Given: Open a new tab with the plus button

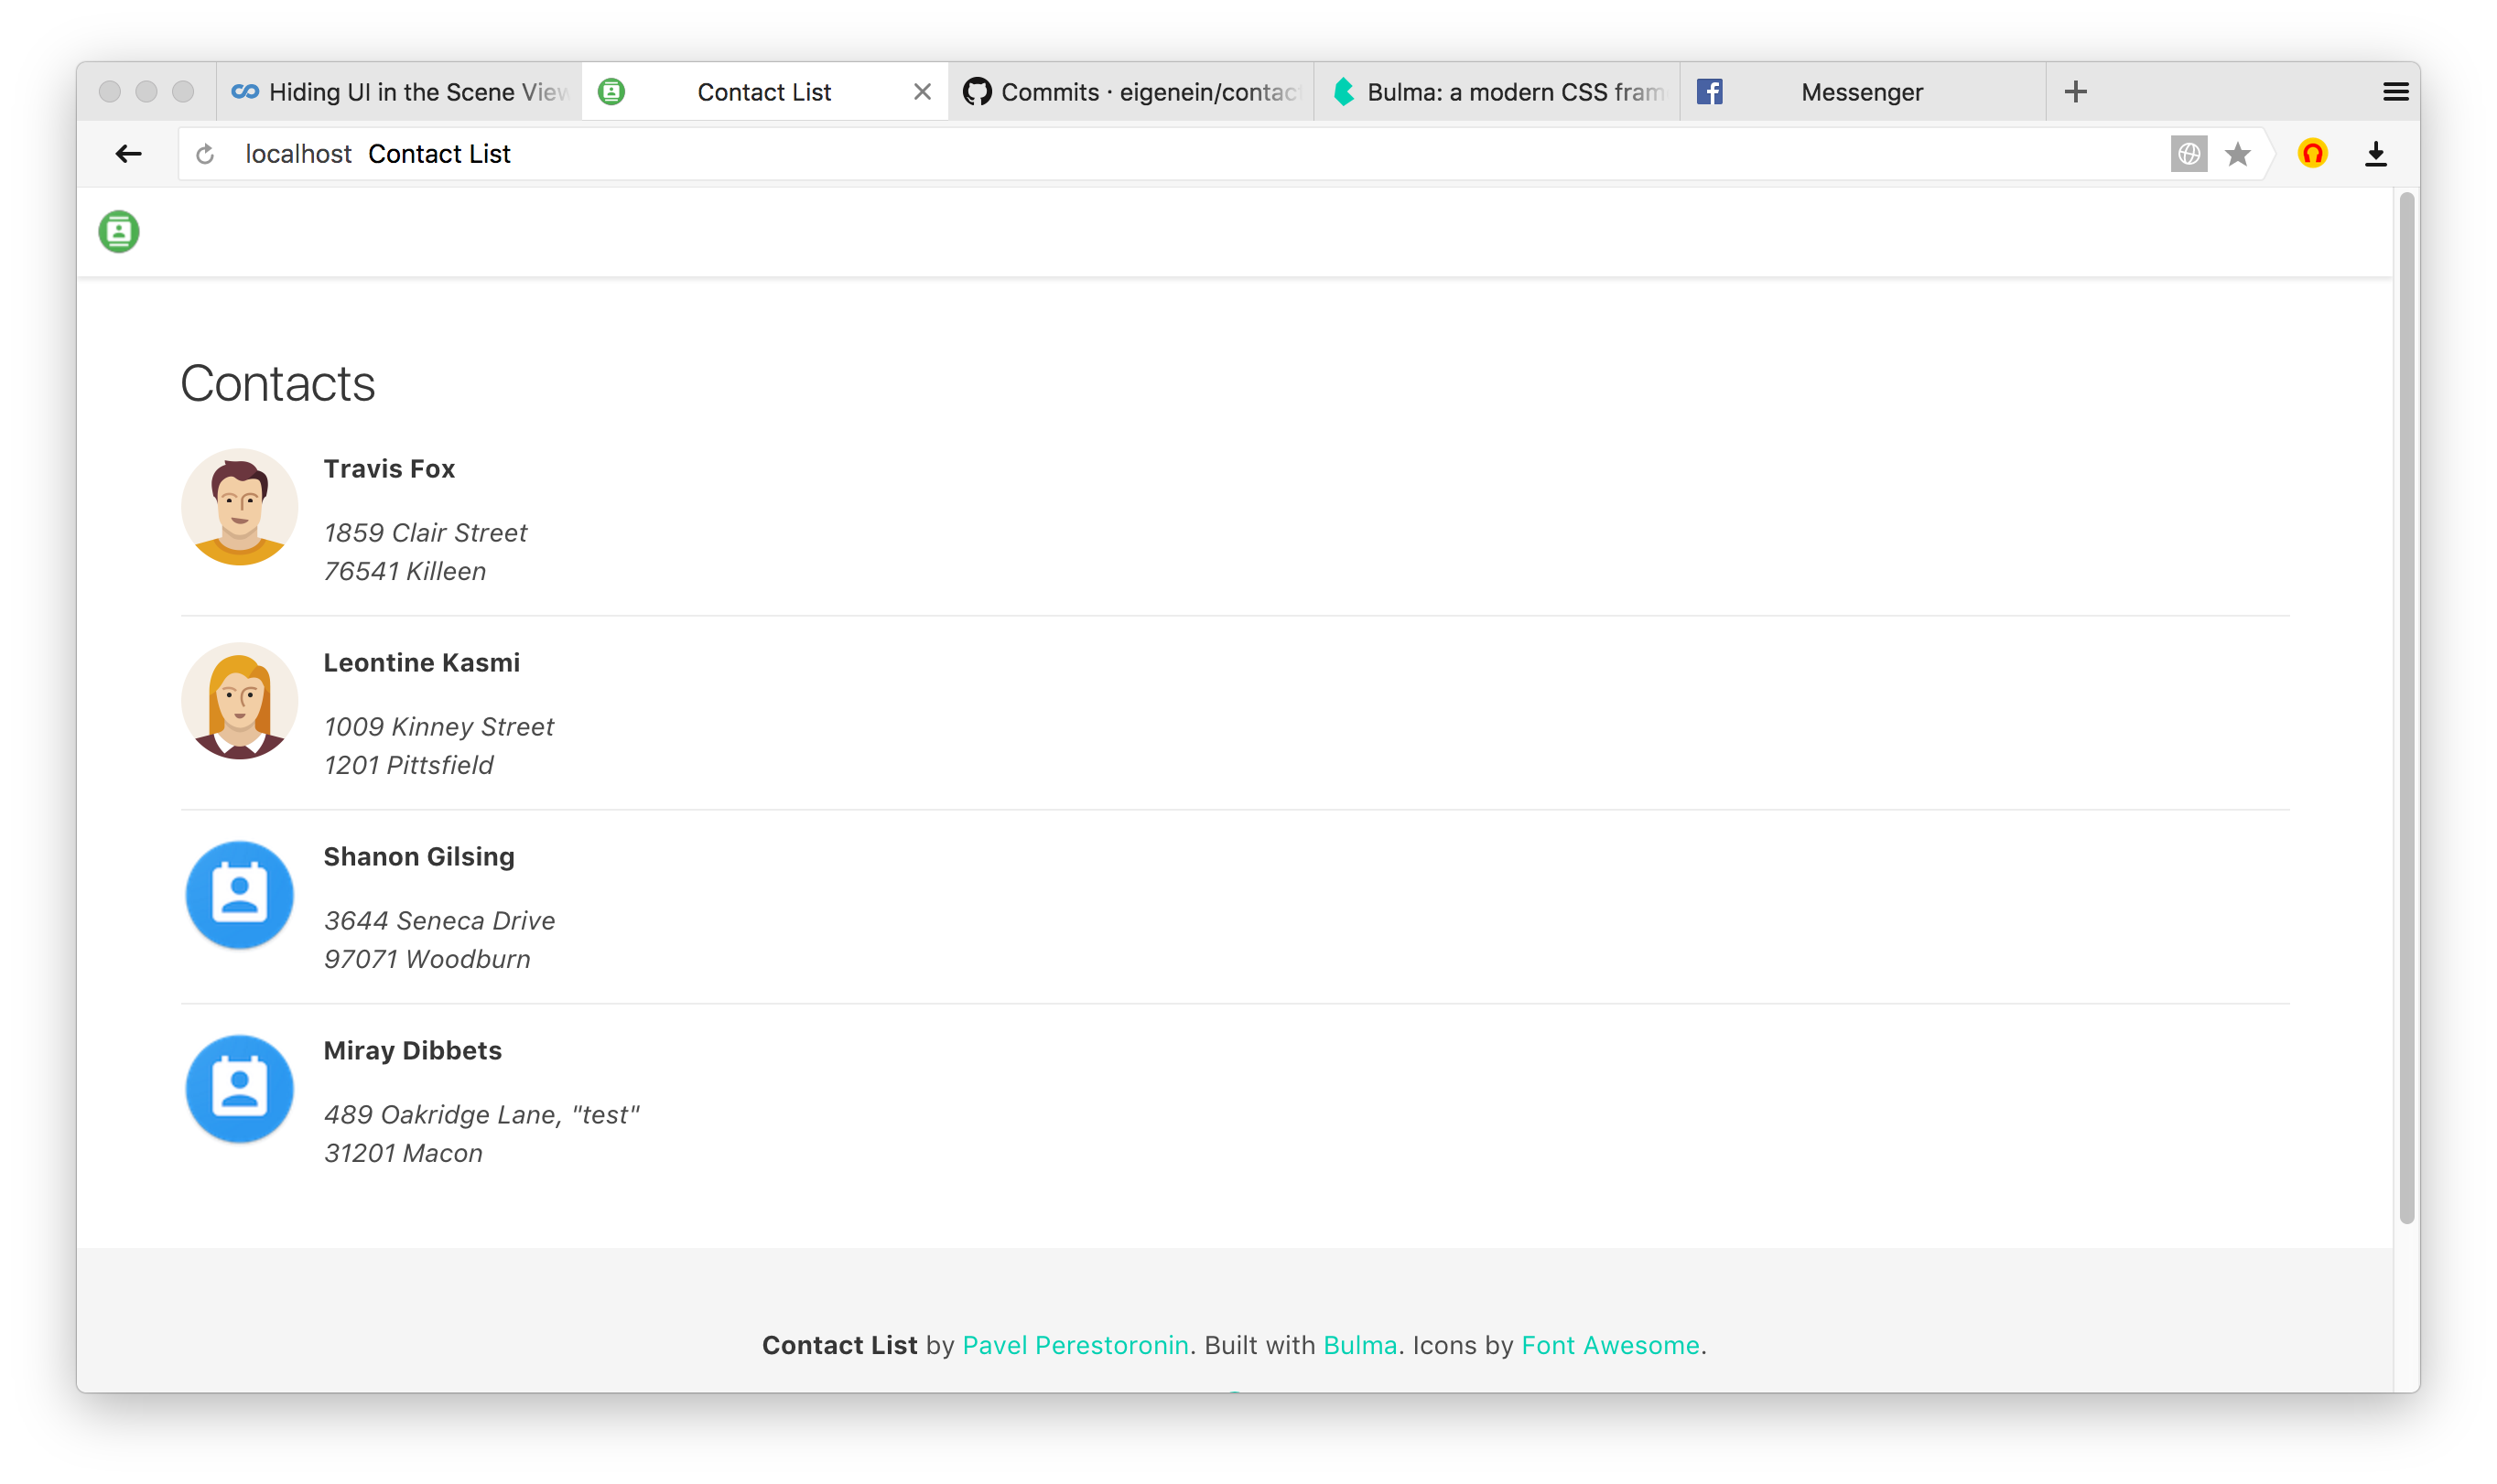Looking at the screenshot, I should click(2075, 92).
